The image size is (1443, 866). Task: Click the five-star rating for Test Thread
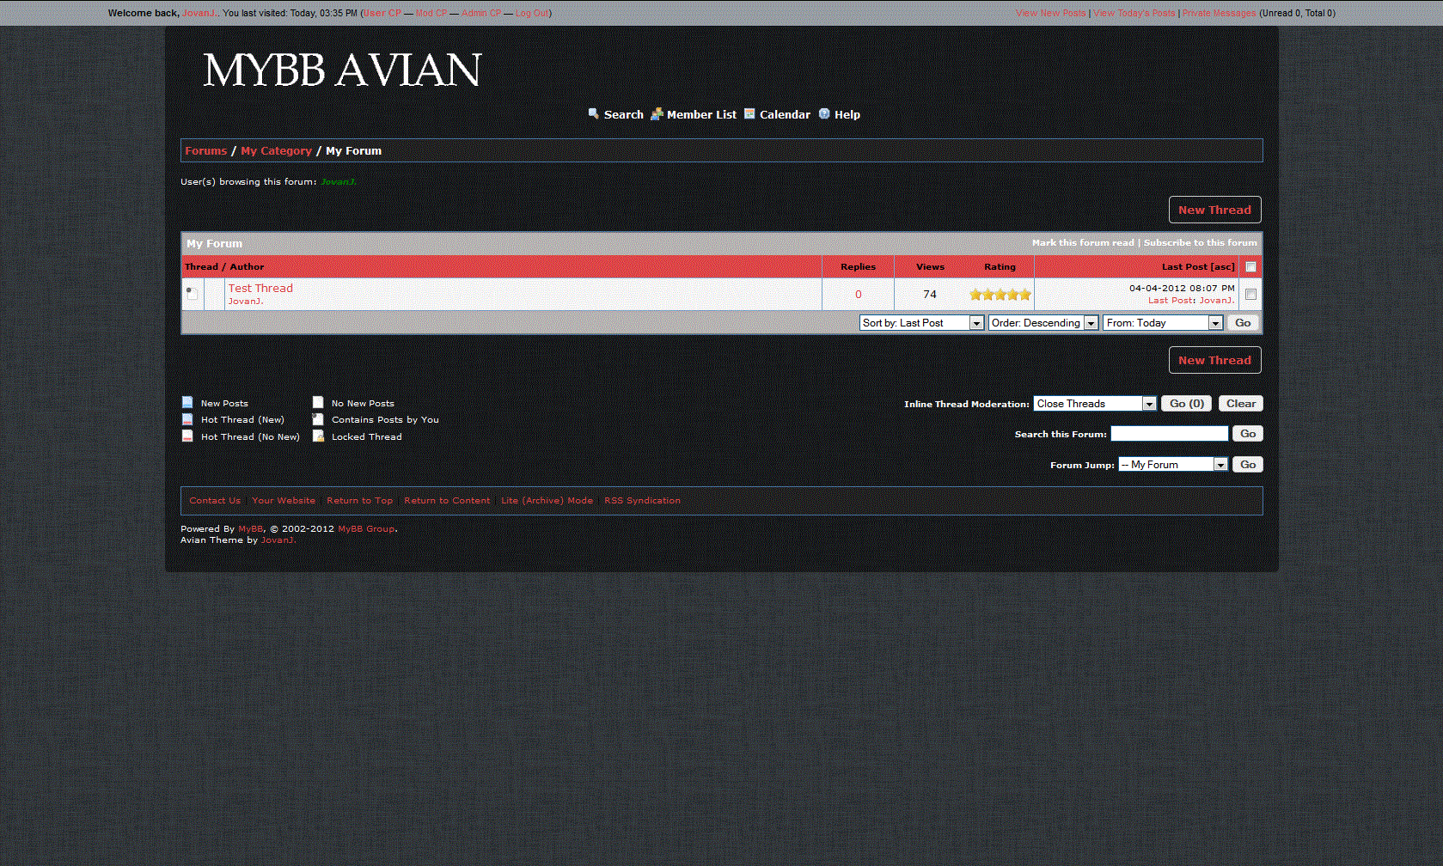pos(1000,295)
